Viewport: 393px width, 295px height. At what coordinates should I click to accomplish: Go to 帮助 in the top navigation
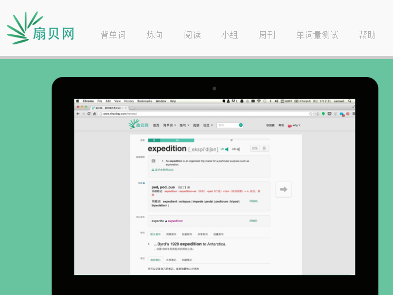click(367, 35)
